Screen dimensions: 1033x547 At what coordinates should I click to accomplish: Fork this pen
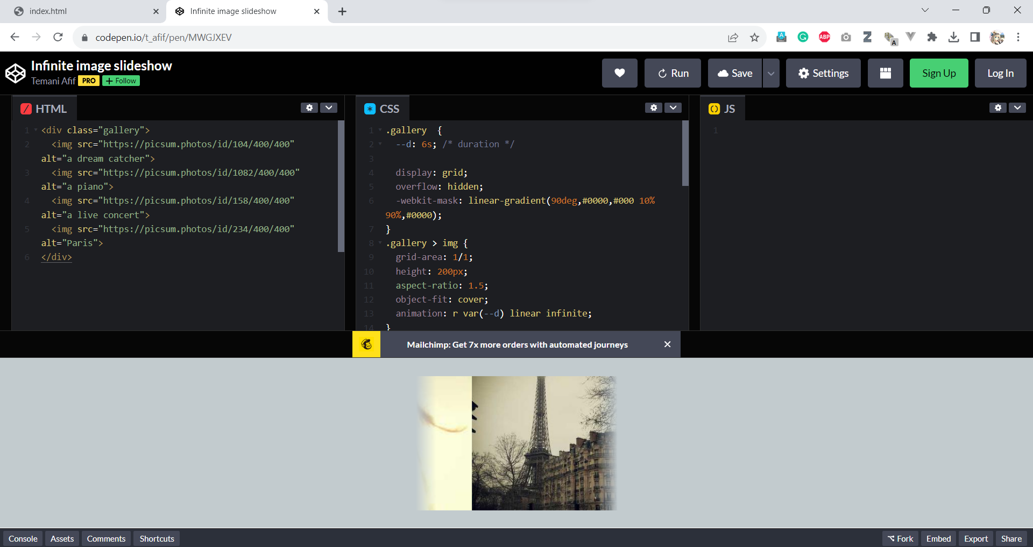tap(900, 538)
